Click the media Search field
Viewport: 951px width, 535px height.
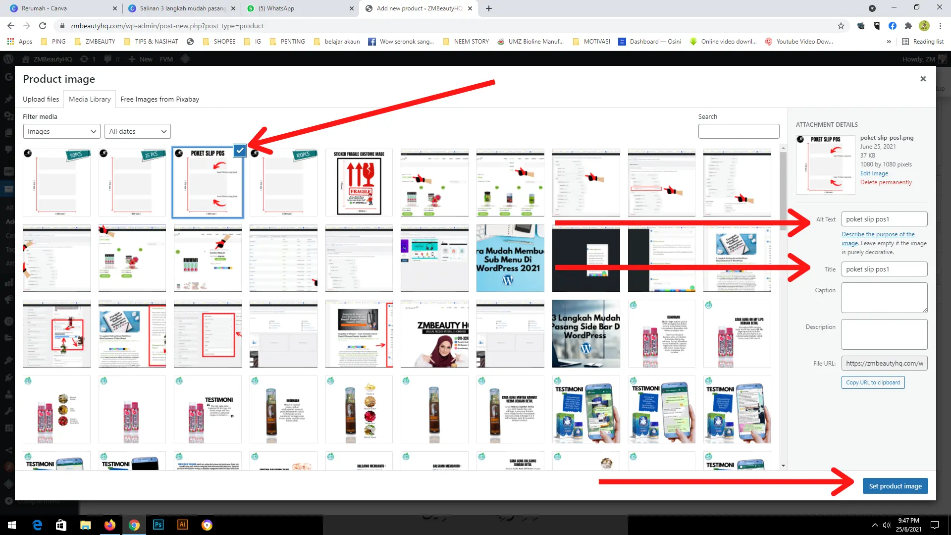(x=739, y=131)
